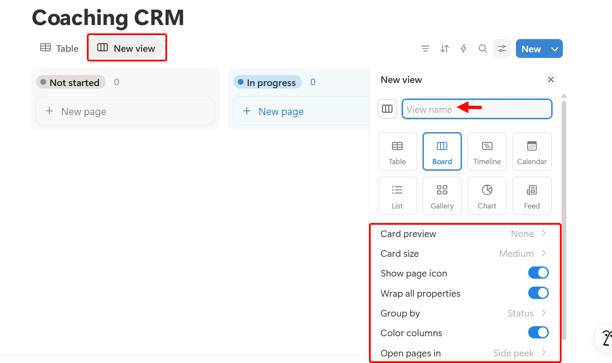612x363 pixels.
Task: Toggle off Show page icon
Action: pos(538,273)
